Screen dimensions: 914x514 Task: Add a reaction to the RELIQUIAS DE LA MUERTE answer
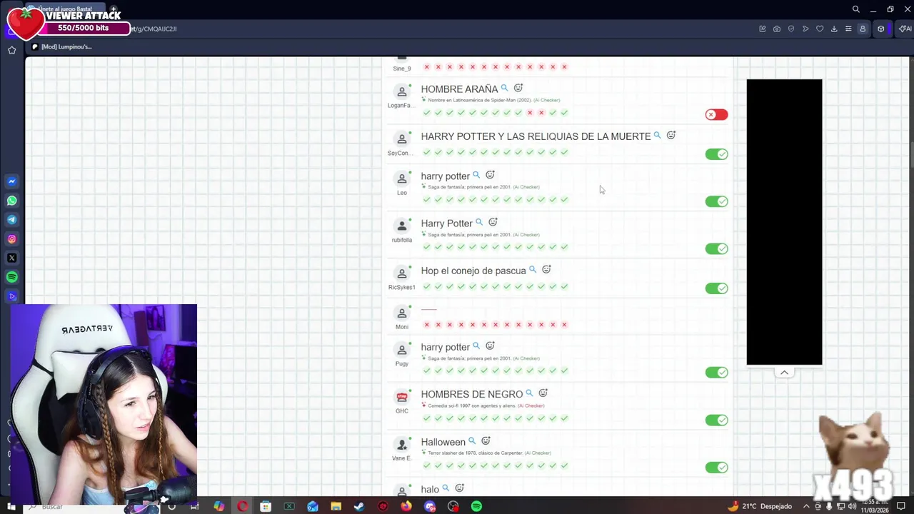(x=671, y=135)
